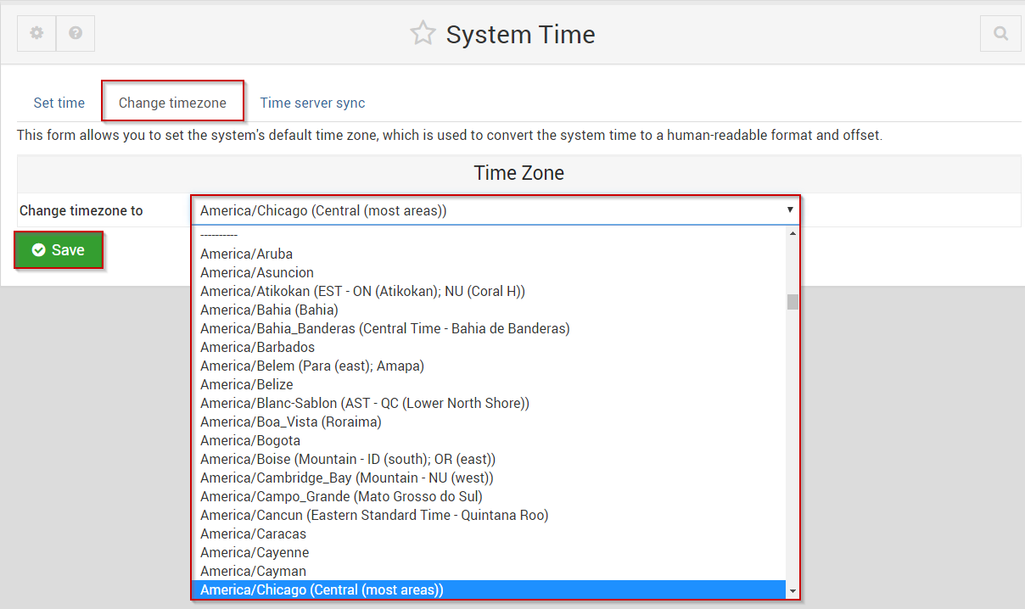Choose America/Cayman timezone option
Screen dimensions: 1025x609
click(x=490, y=571)
